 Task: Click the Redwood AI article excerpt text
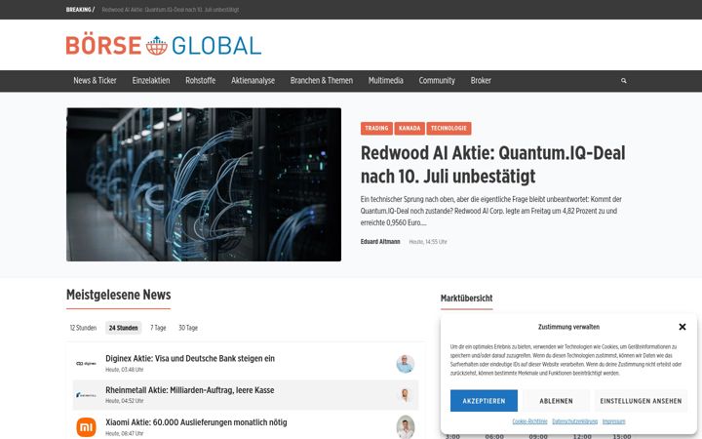(x=491, y=211)
